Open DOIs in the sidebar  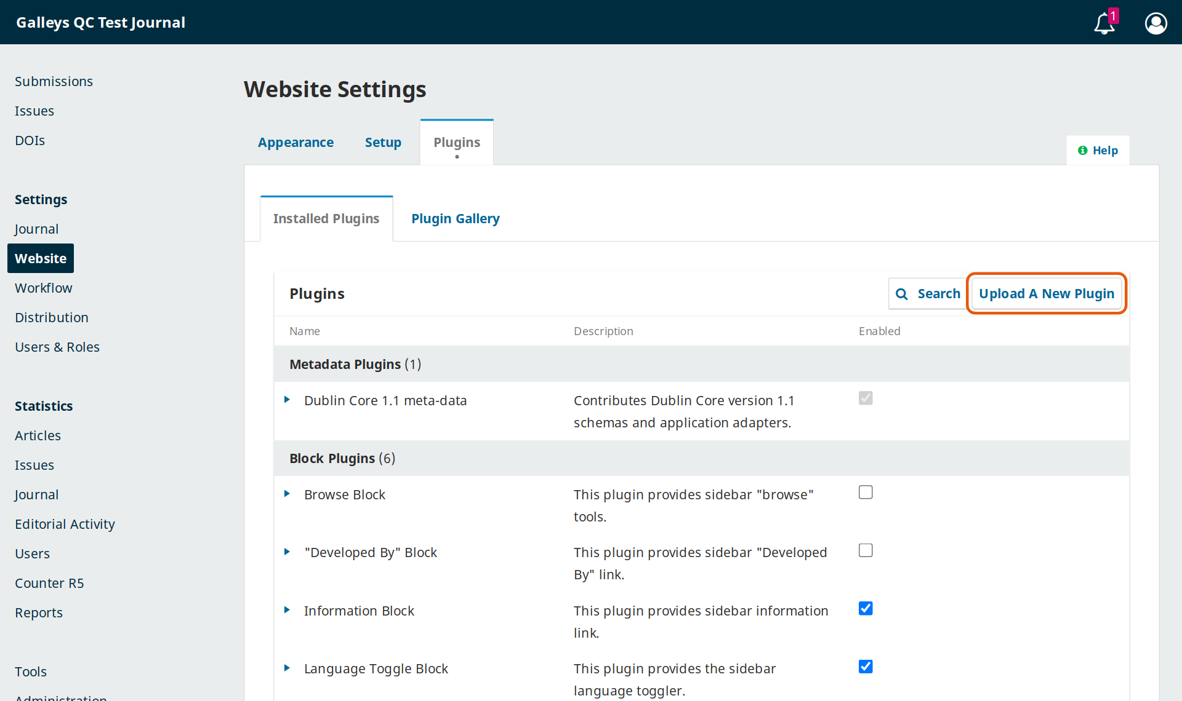pyautogui.click(x=30, y=140)
